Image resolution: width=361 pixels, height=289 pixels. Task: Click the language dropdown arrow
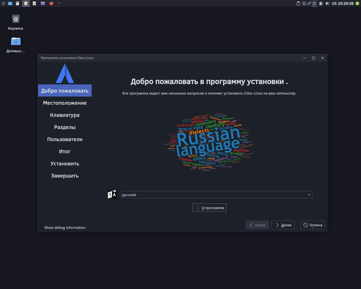pos(309,195)
